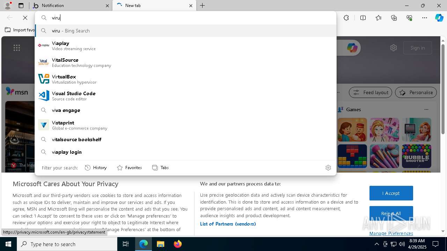The image size is (447, 251).
Task: Stop page loading with X icon
Action: click(x=25, y=18)
